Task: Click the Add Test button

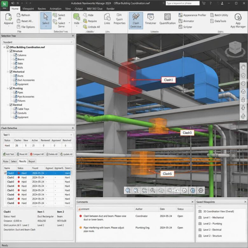Action: (x=9, y=154)
